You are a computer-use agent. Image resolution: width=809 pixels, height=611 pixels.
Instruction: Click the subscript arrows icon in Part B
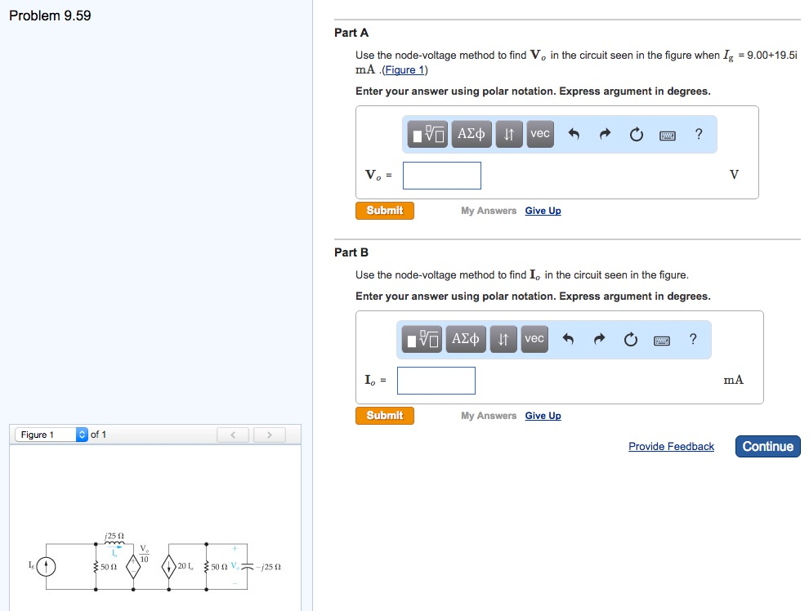pos(503,339)
